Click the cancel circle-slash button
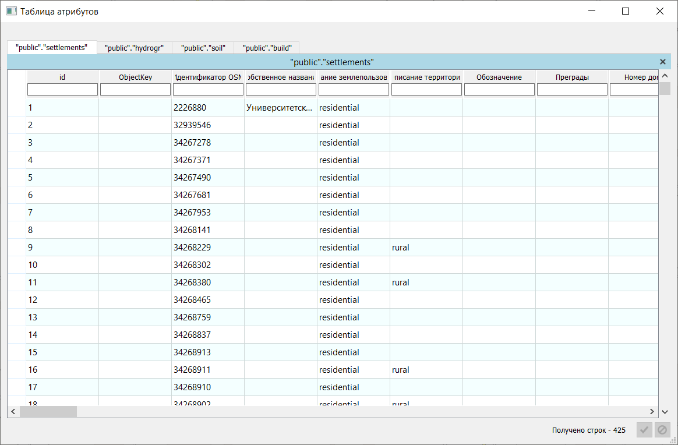The image size is (678, 445). (x=662, y=430)
